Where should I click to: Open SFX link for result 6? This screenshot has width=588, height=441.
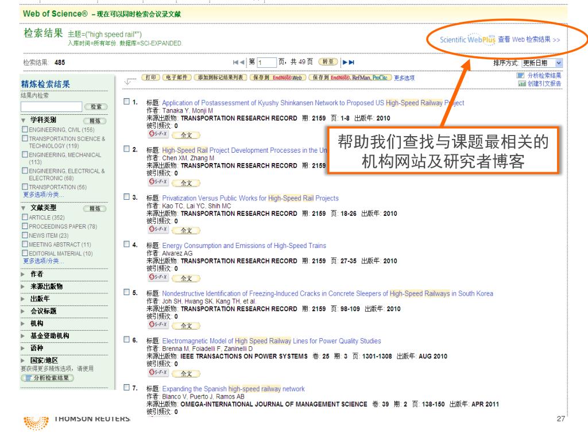click(x=158, y=372)
